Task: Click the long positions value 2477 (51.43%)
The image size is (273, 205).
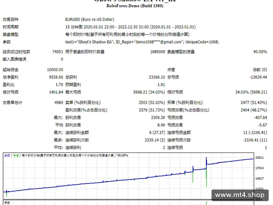Action: pyautogui.click(x=254, y=102)
